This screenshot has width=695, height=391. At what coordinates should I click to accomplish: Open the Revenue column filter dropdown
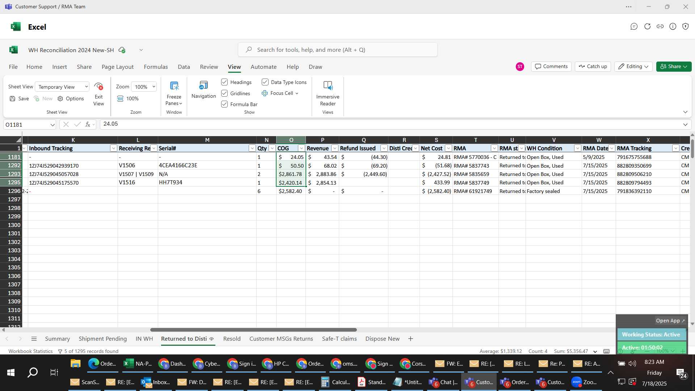coord(335,148)
